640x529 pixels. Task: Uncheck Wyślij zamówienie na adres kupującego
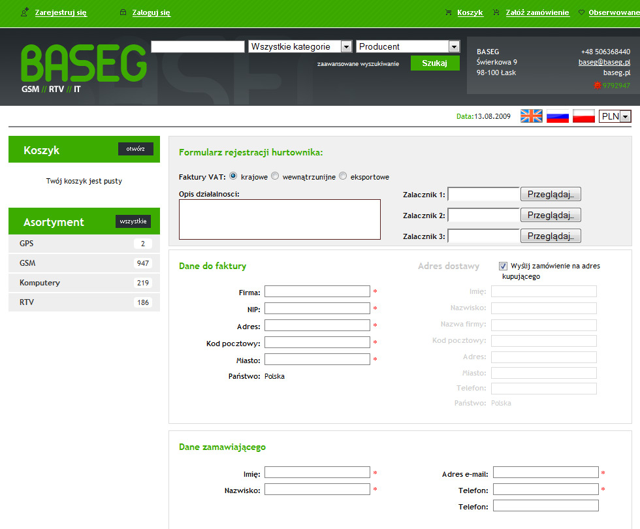pos(503,266)
